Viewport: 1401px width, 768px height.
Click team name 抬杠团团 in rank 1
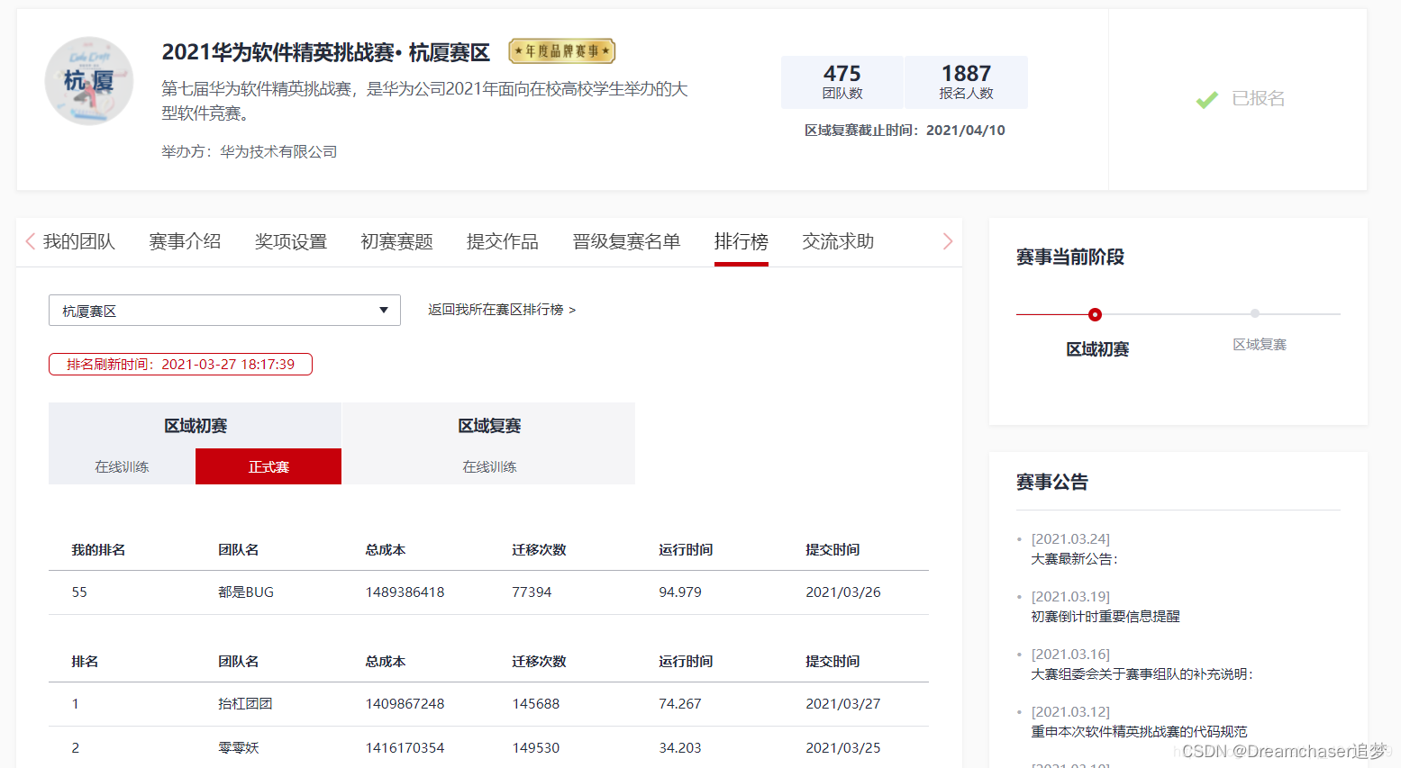coord(245,704)
